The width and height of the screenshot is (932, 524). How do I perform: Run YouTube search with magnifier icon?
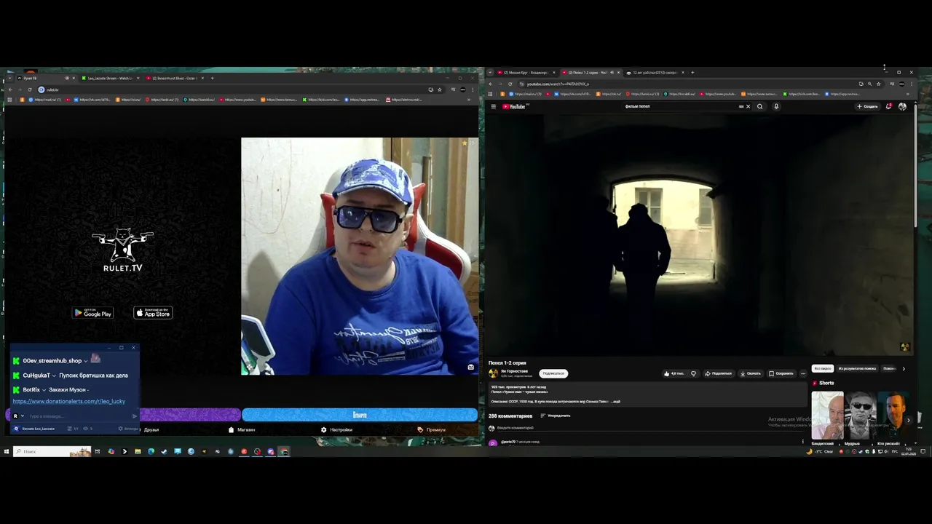[759, 106]
